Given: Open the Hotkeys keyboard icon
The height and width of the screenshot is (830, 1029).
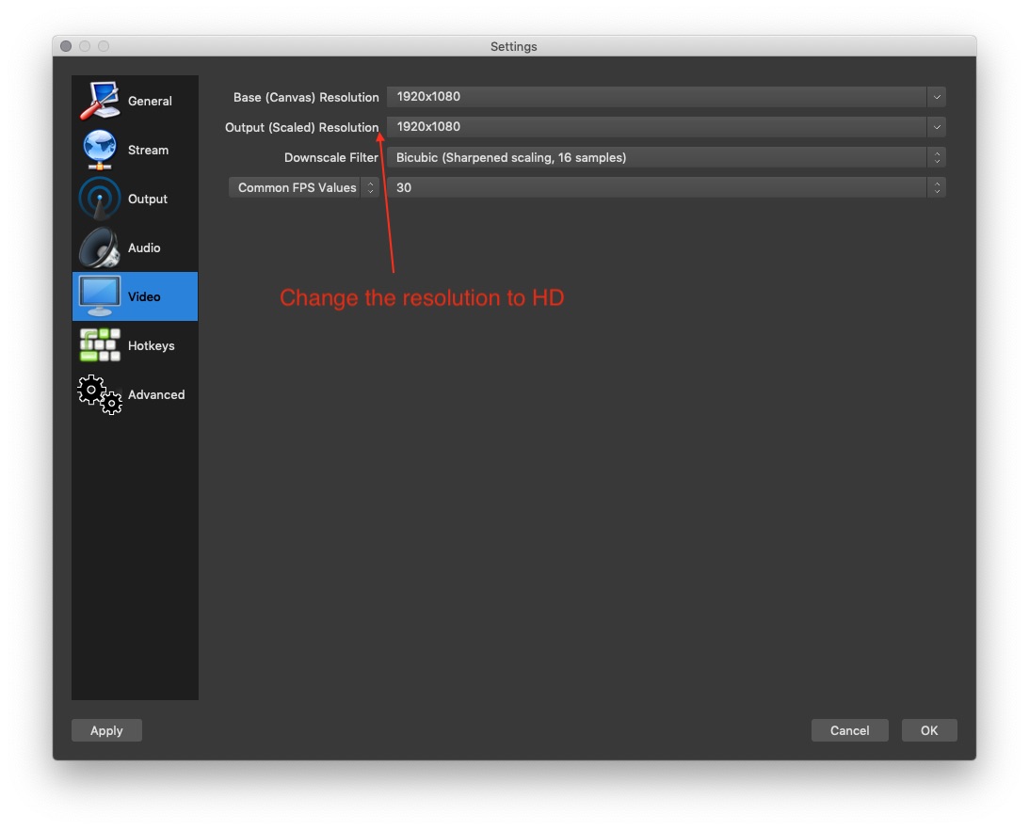Looking at the screenshot, I should [98, 344].
